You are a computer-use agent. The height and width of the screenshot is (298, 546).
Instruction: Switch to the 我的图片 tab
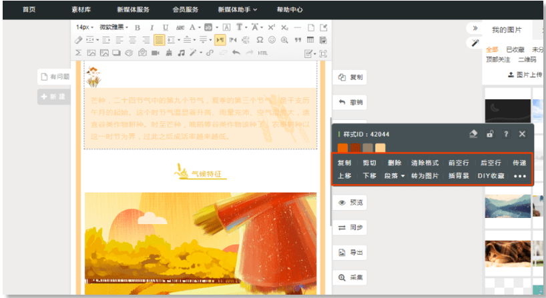tap(507, 30)
